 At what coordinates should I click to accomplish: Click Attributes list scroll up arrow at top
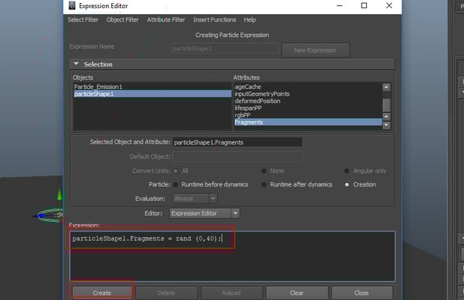coord(387,87)
